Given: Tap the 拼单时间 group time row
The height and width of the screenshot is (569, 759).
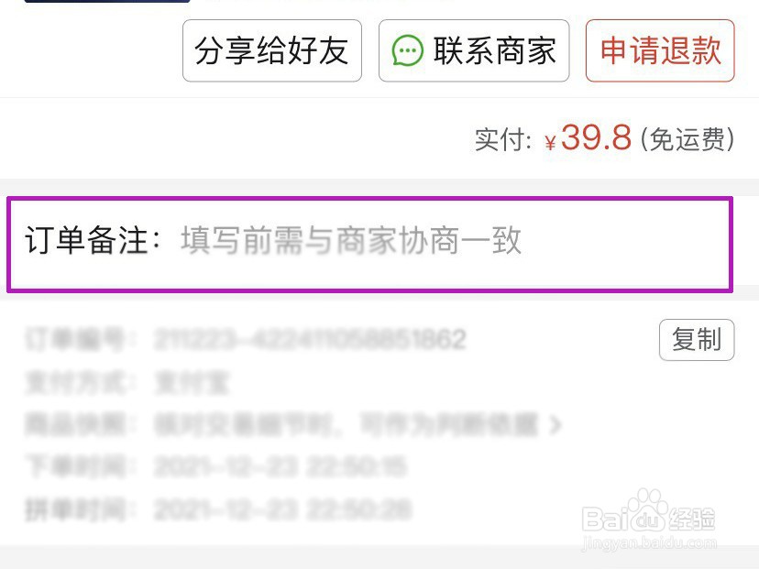Looking at the screenshot, I should tap(218, 509).
